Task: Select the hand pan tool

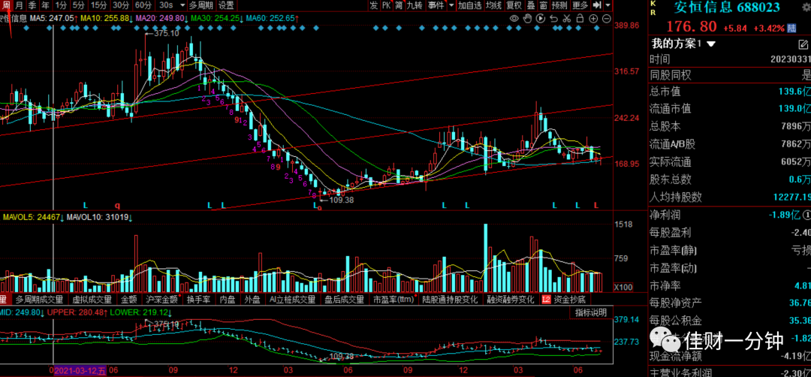Action: pos(528,19)
